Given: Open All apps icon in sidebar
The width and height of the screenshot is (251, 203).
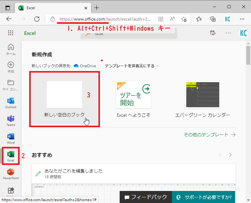Looking at the screenshot, I should (x=11, y=191).
